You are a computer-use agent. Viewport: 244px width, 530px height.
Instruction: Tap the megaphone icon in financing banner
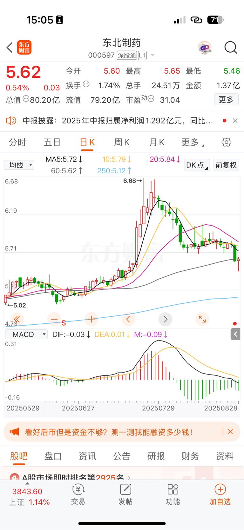(x=14, y=432)
